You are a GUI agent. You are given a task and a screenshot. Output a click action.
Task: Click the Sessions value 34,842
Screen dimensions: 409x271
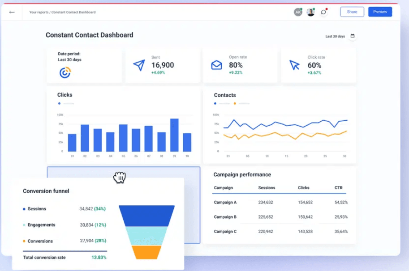[86, 209]
